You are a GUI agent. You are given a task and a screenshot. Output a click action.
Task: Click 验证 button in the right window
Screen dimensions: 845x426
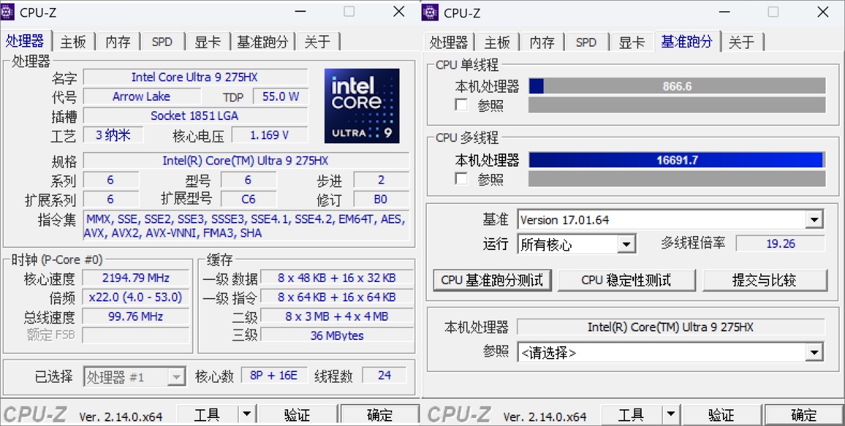coord(721,415)
